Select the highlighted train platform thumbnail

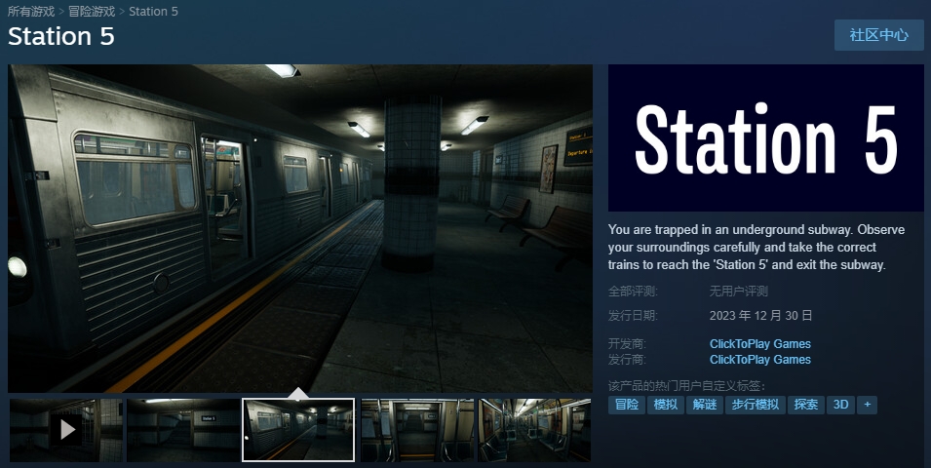click(x=298, y=430)
